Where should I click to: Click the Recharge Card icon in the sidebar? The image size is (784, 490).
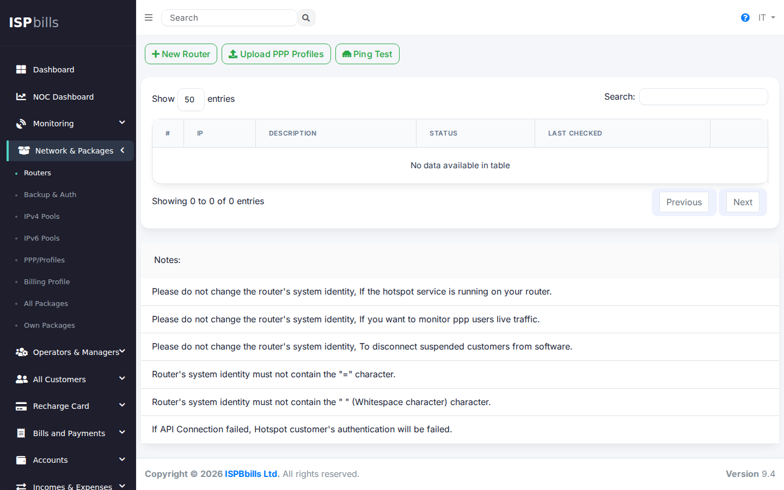(x=21, y=406)
